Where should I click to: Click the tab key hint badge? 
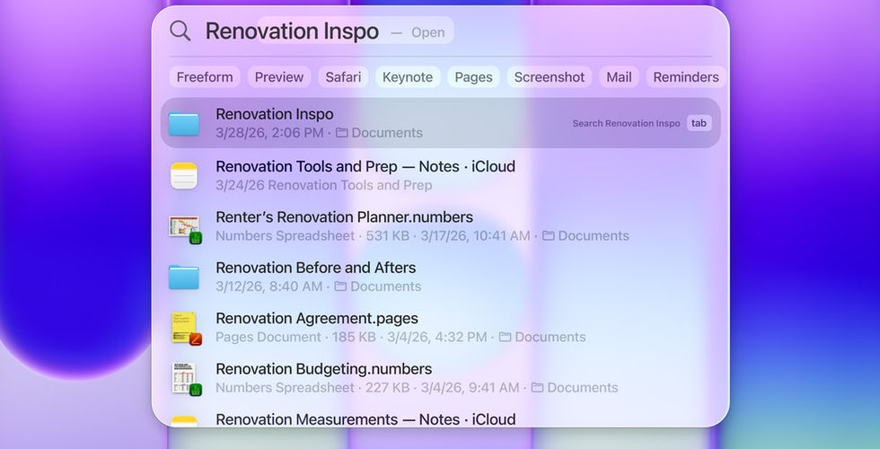click(699, 123)
